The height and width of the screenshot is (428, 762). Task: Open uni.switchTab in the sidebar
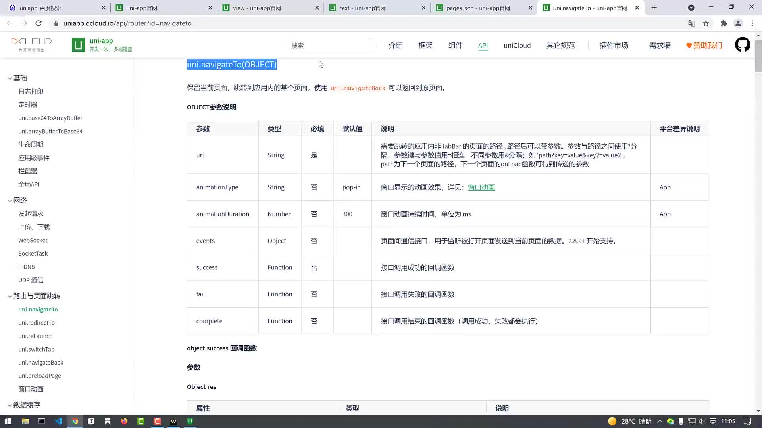tap(36, 349)
